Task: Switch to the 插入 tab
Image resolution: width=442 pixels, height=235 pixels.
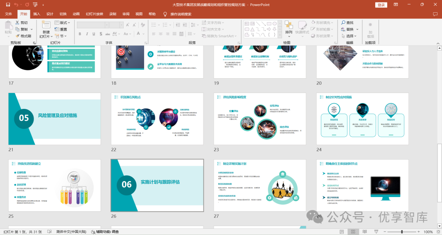Action: pyautogui.click(x=37, y=14)
